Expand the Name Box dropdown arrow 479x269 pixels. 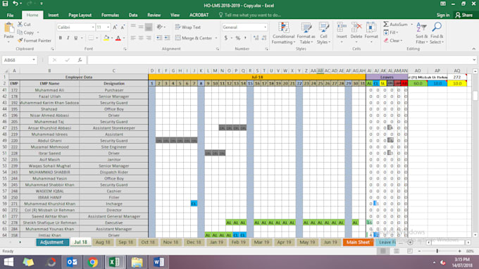(34, 60)
